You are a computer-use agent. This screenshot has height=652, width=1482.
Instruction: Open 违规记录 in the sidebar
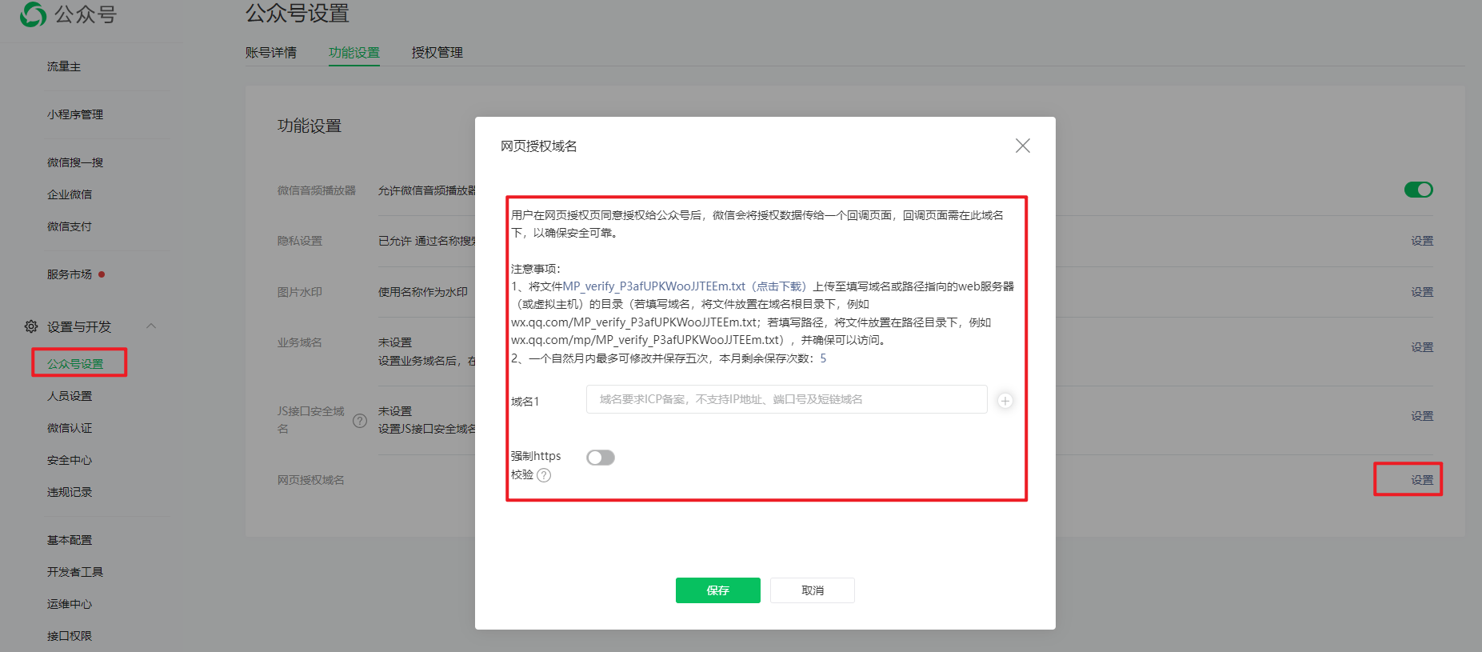pyautogui.click(x=70, y=492)
